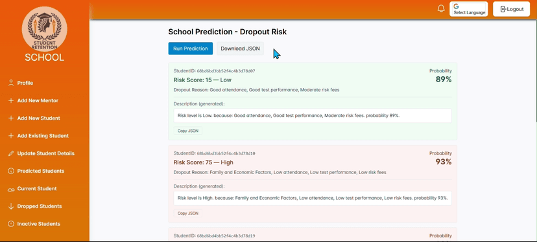Click the notification bell icon
Image resolution: width=537 pixels, height=242 pixels.
pyautogui.click(x=441, y=9)
